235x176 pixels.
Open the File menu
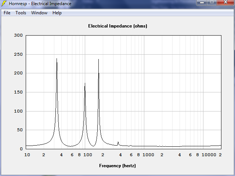7,13
